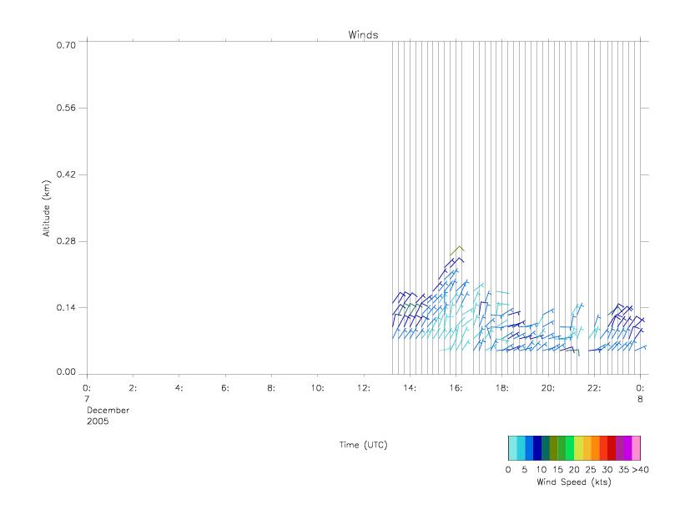Select the 0.56 altitude axis label
Viewport: 690px width, 510px height.
click(x=66, y=108)
